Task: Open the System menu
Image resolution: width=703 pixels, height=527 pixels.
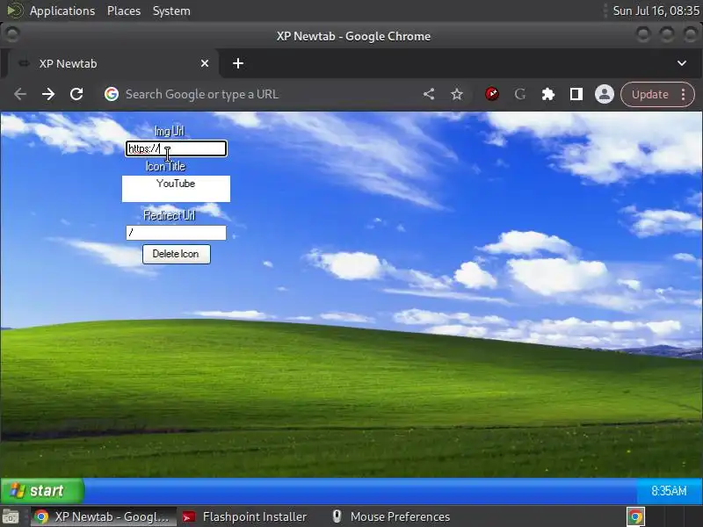Action: tap(171, 11)
